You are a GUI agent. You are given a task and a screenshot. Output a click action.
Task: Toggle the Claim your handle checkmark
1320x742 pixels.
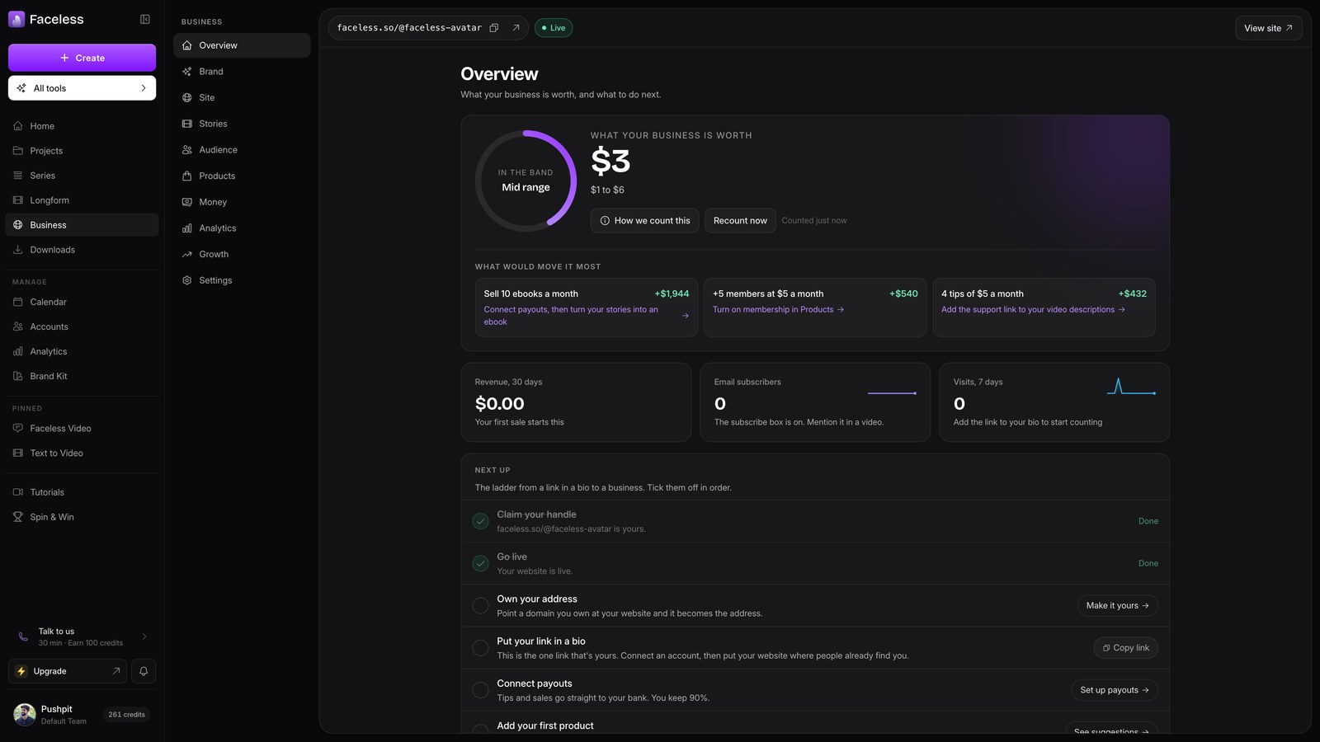480,521
